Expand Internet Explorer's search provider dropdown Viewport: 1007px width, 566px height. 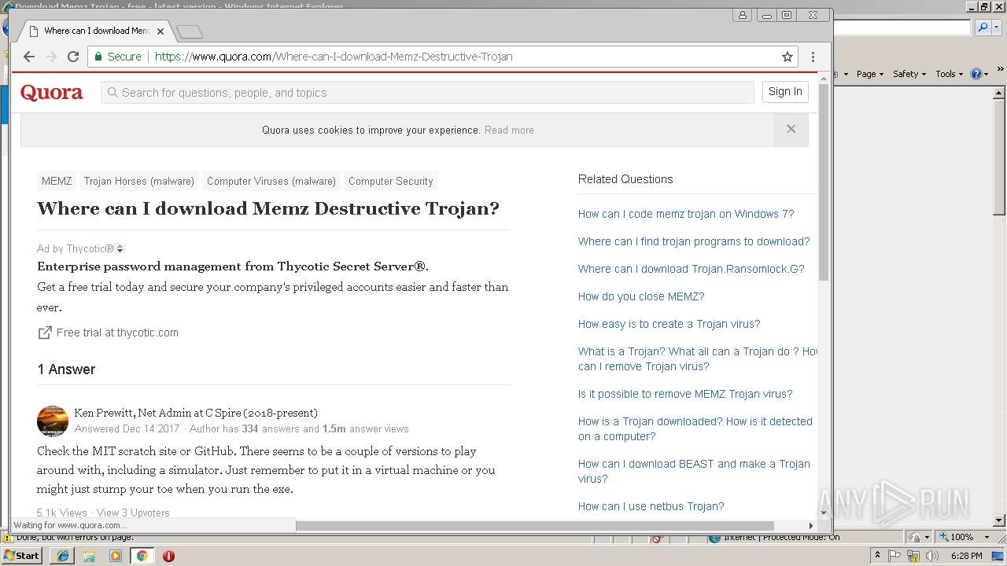995,28
